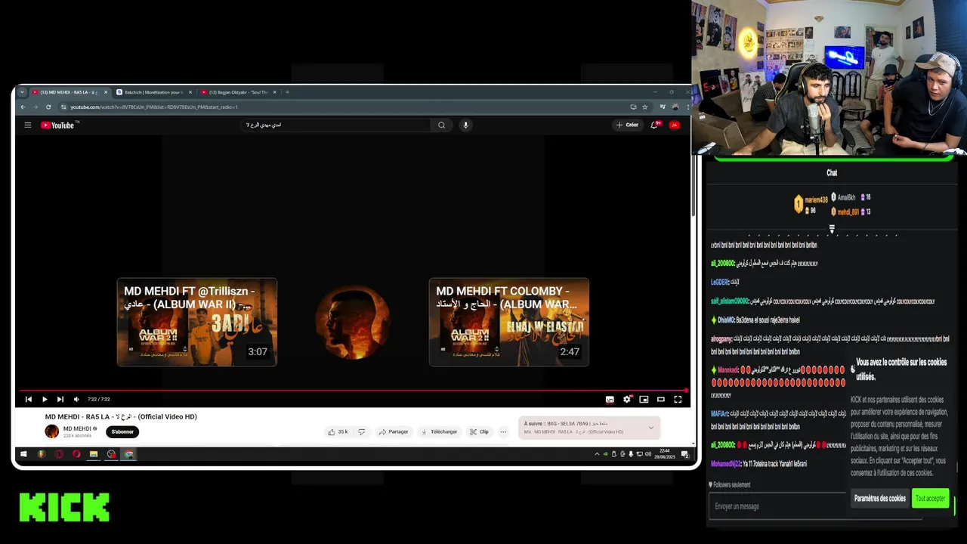Bookmark this page with star icon
The height and width of the screenshot is (544, 967).
(644, 107)
